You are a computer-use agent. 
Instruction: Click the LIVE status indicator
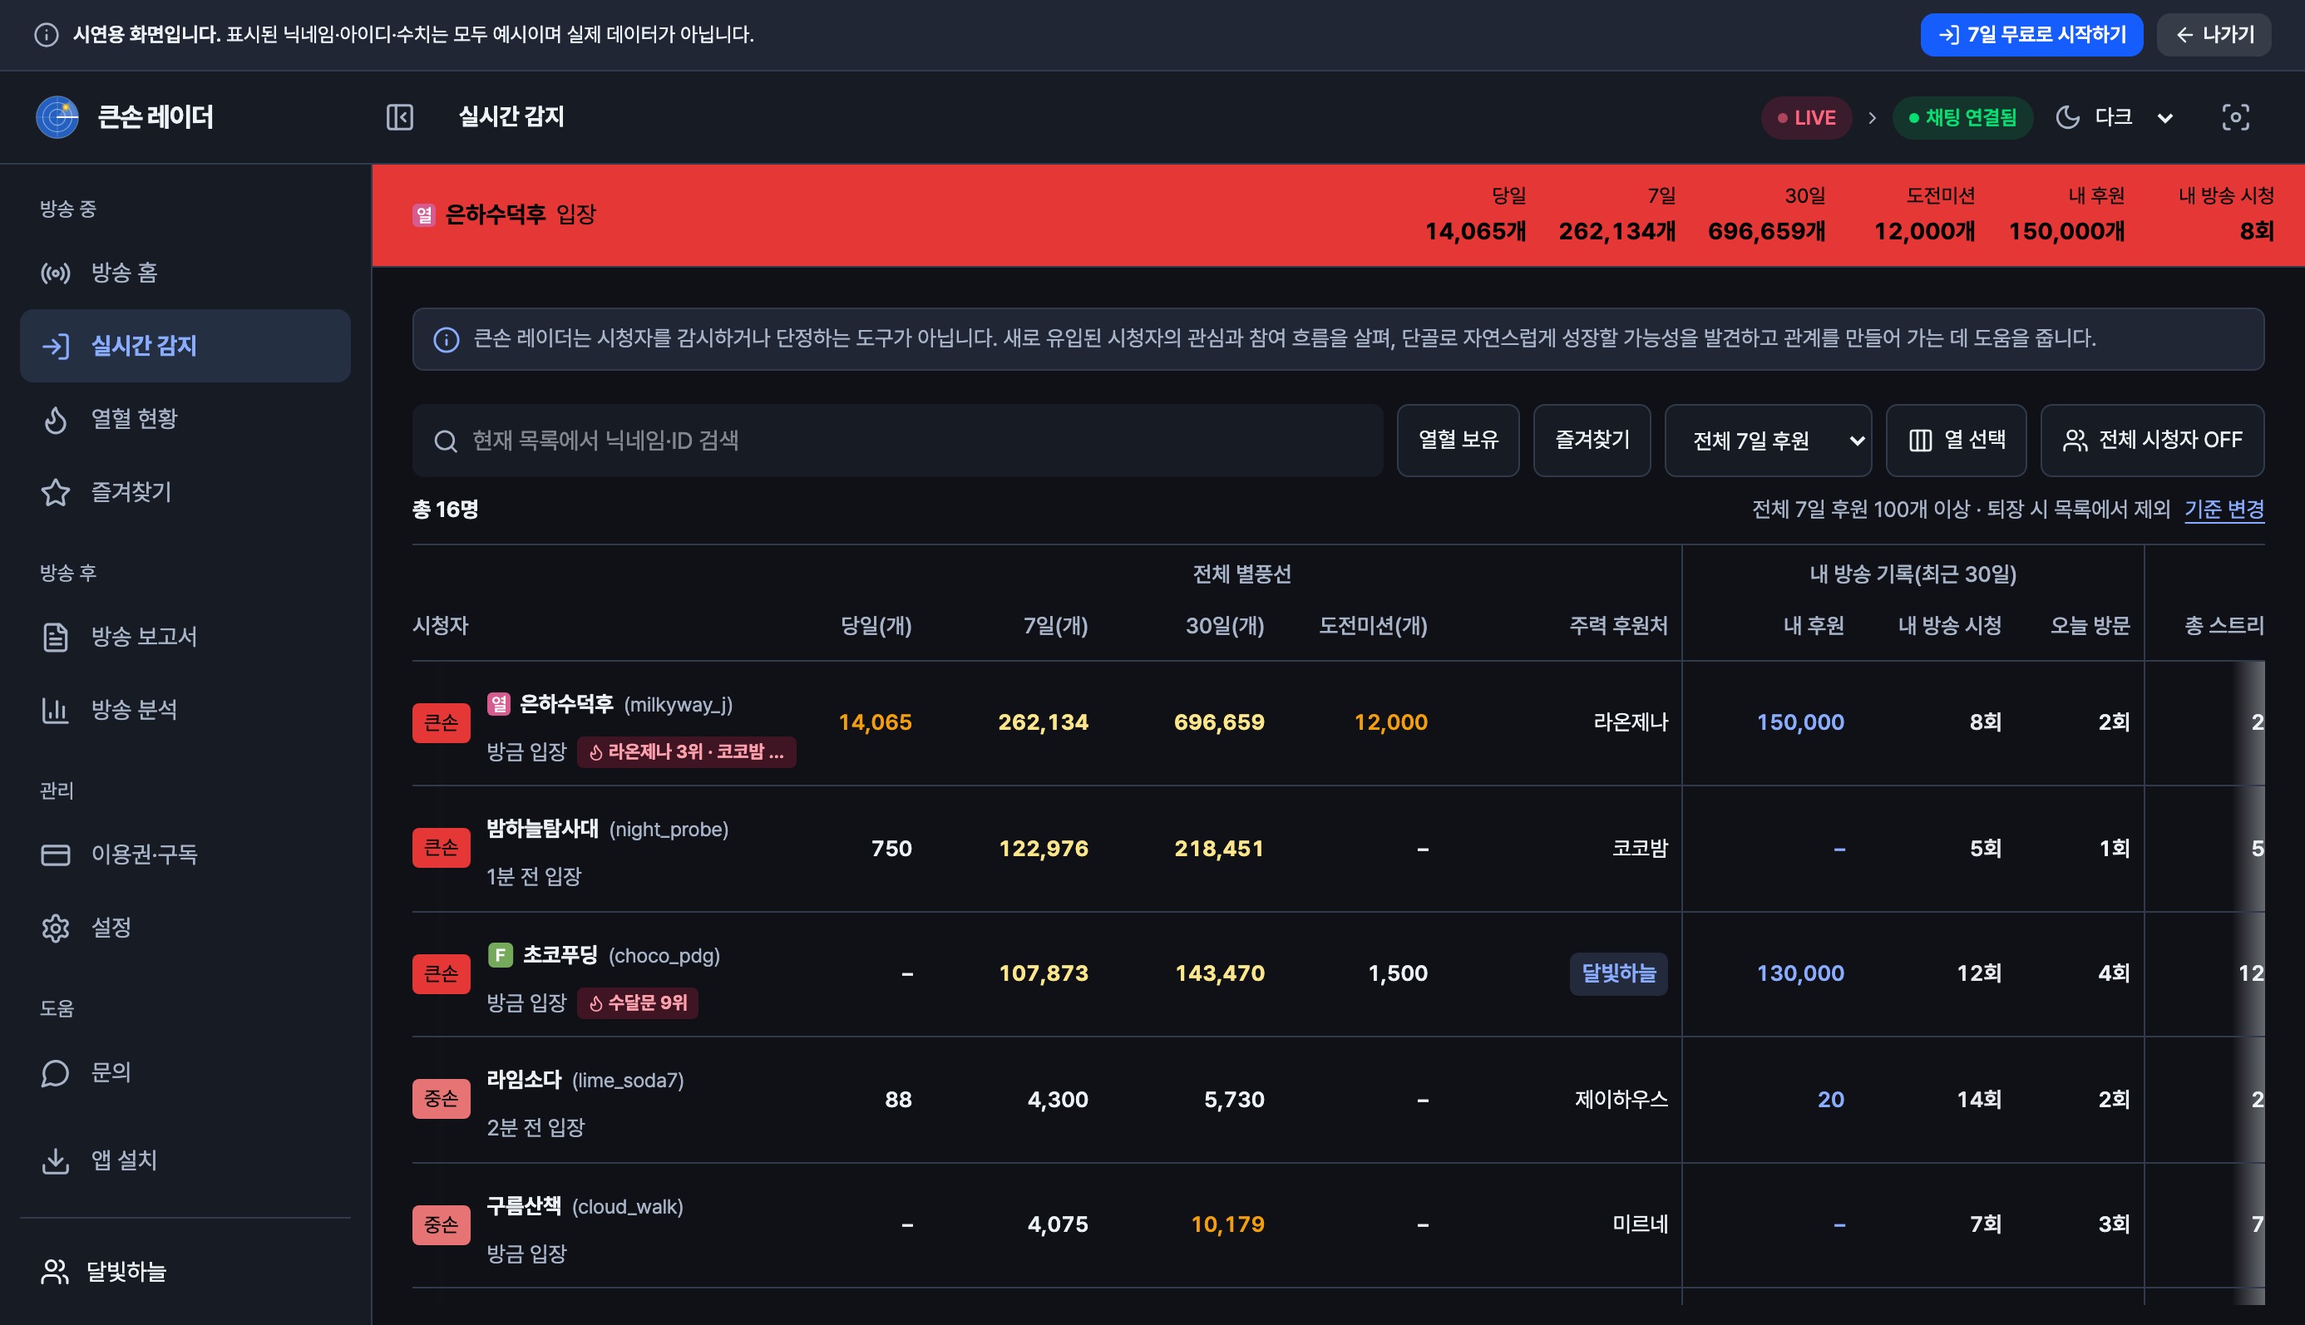1806,118
